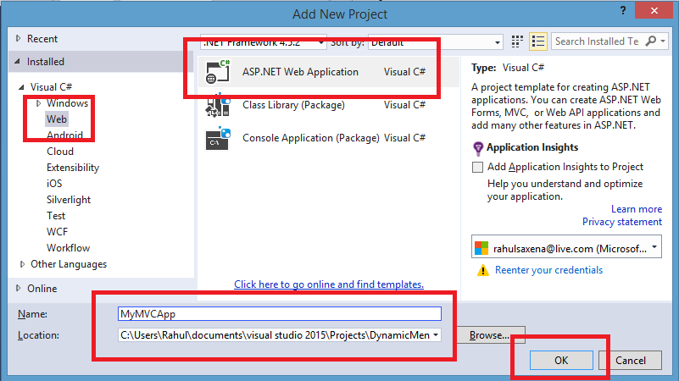Open the Privacy statement link
This screenshot has height=381, width=679.
tap(622, 222)
